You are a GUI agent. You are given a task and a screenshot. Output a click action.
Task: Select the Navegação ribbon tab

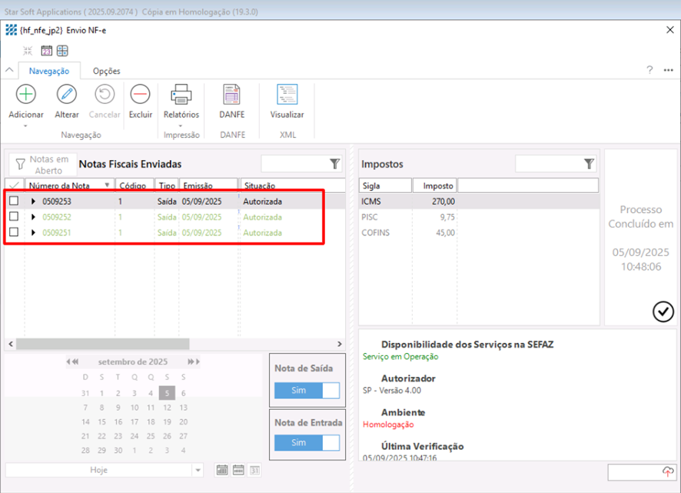click(49, 71)
